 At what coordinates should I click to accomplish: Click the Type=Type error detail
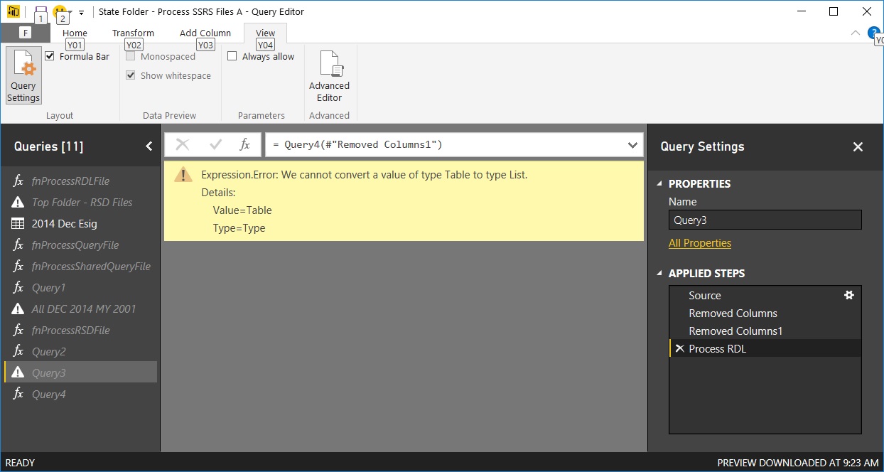pyautogui.click(x=239, y=228)
